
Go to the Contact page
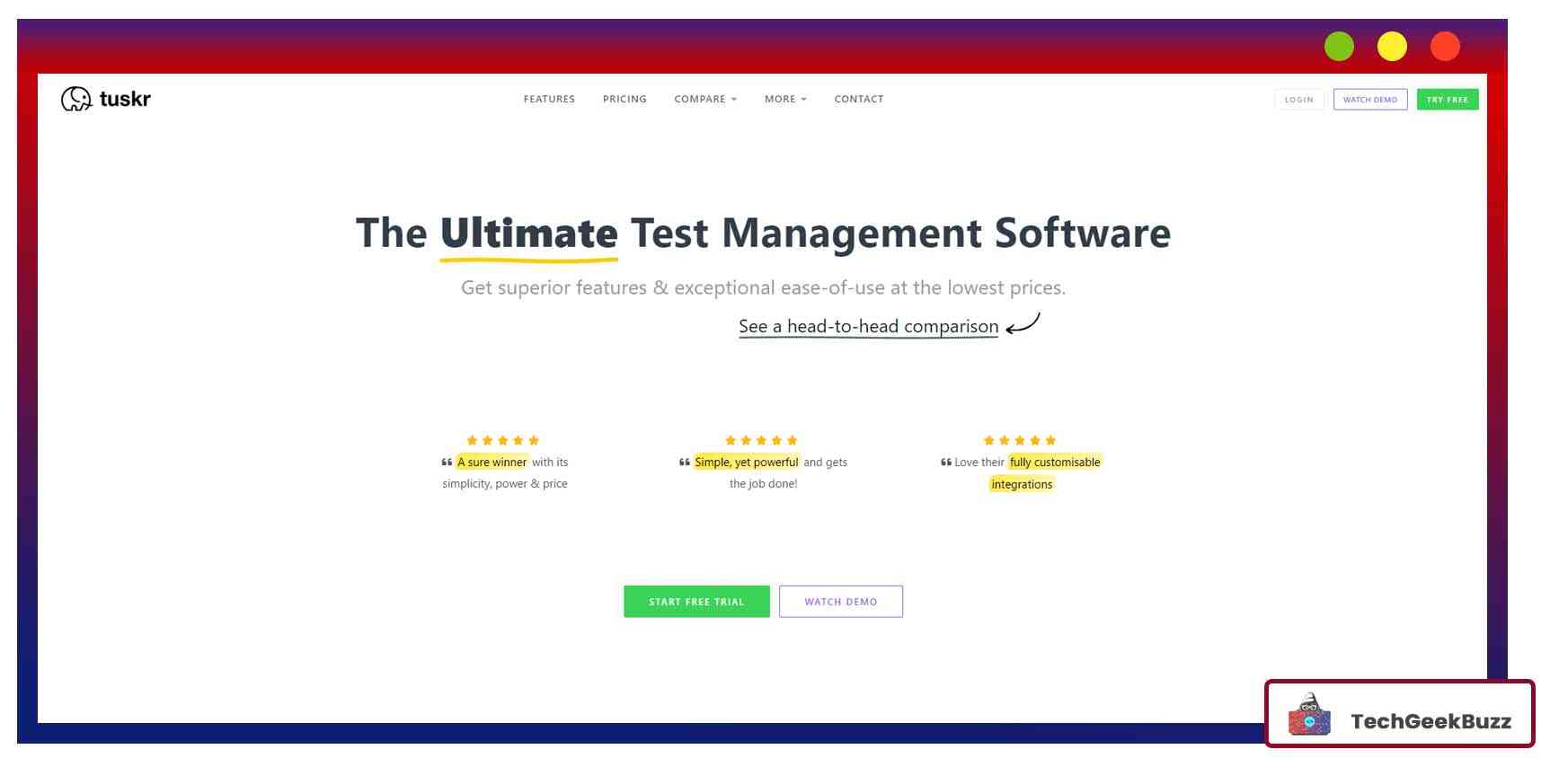(859, 99)
